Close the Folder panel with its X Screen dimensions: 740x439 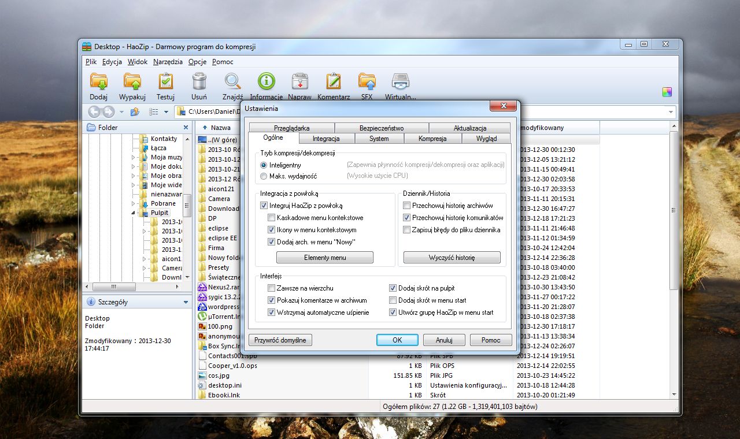tap(186, 128)
